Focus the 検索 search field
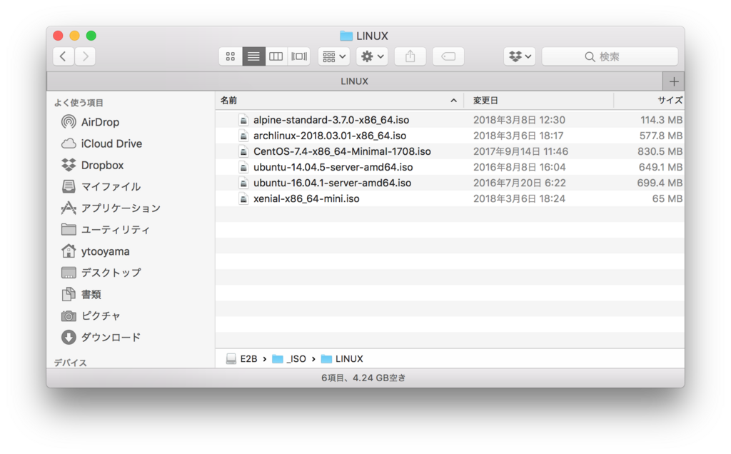Screen dimensions: 731x454 (610, 56)
